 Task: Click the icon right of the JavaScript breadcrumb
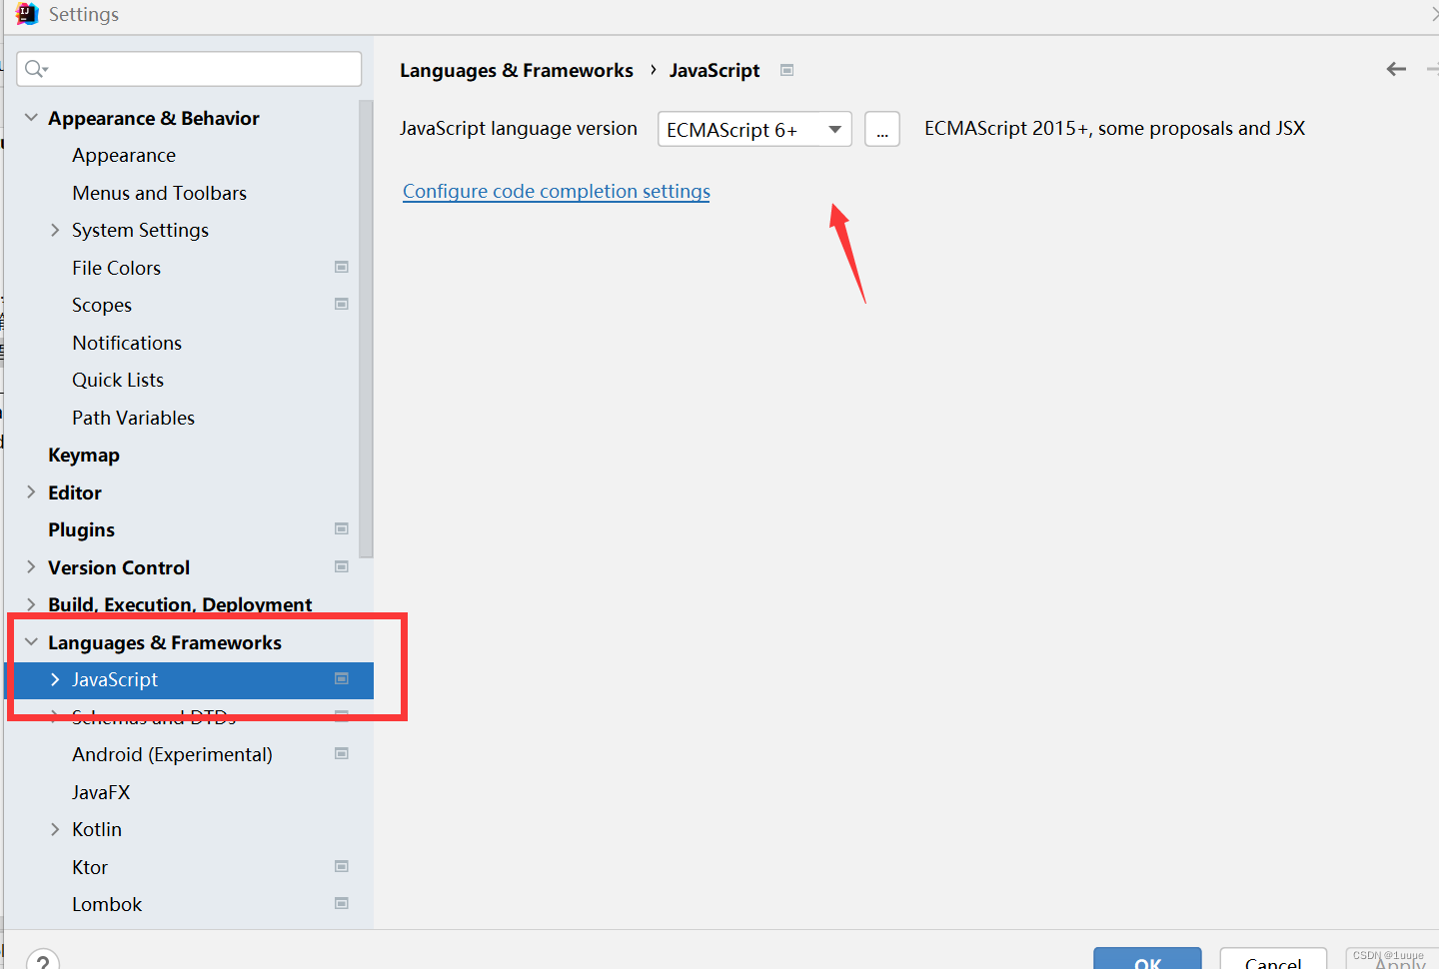tap(786, 69)
